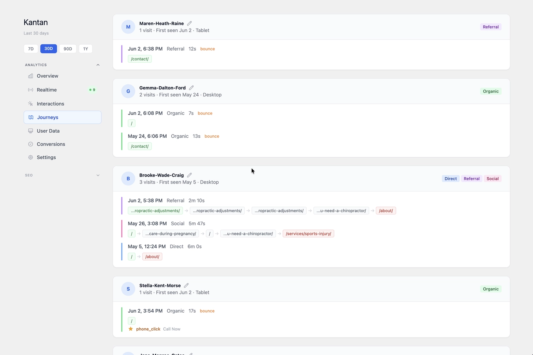
Task: Click the B avatar for Brooke-Wade-Craig
Action: point(128,178)
